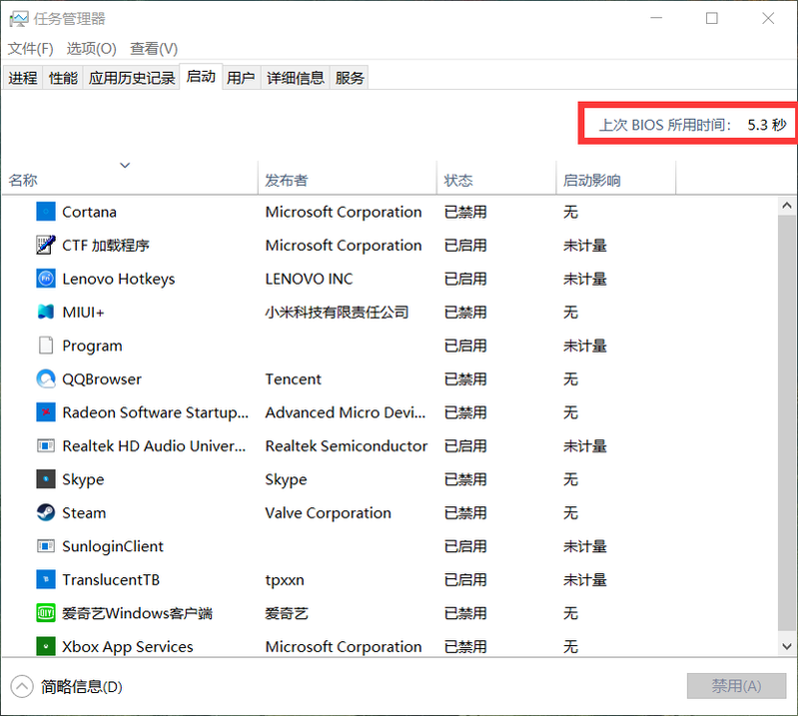
Task: Select the QQBrowser icon
Action: coord(46,379)
